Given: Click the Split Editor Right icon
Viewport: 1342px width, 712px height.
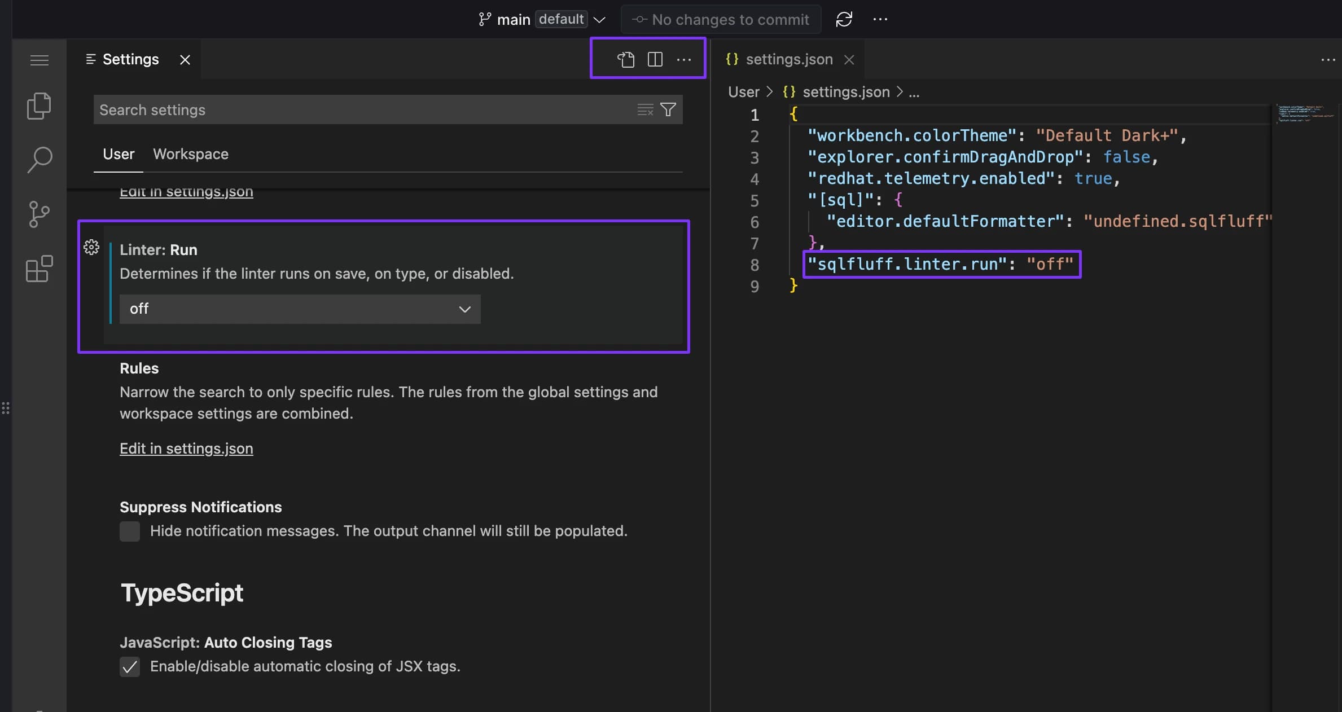Looking at the screenshot, I should pos(655,59).
